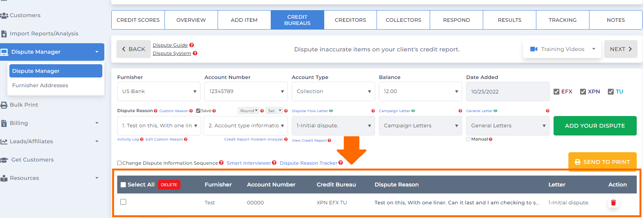Click help icon after Change Dispute Information Sequence
The image size is (643, 218).
tap(221, 163)
